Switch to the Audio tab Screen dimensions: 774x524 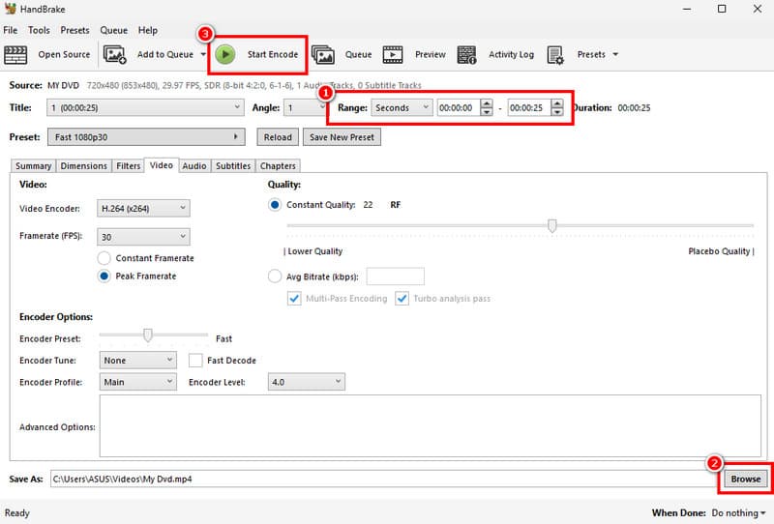click(x=193, y=166)
